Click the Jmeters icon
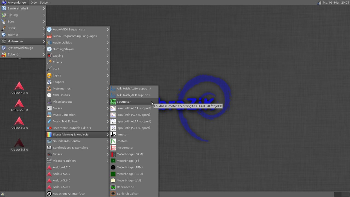Viewport: 350px width, 197px height. [113, 141]
